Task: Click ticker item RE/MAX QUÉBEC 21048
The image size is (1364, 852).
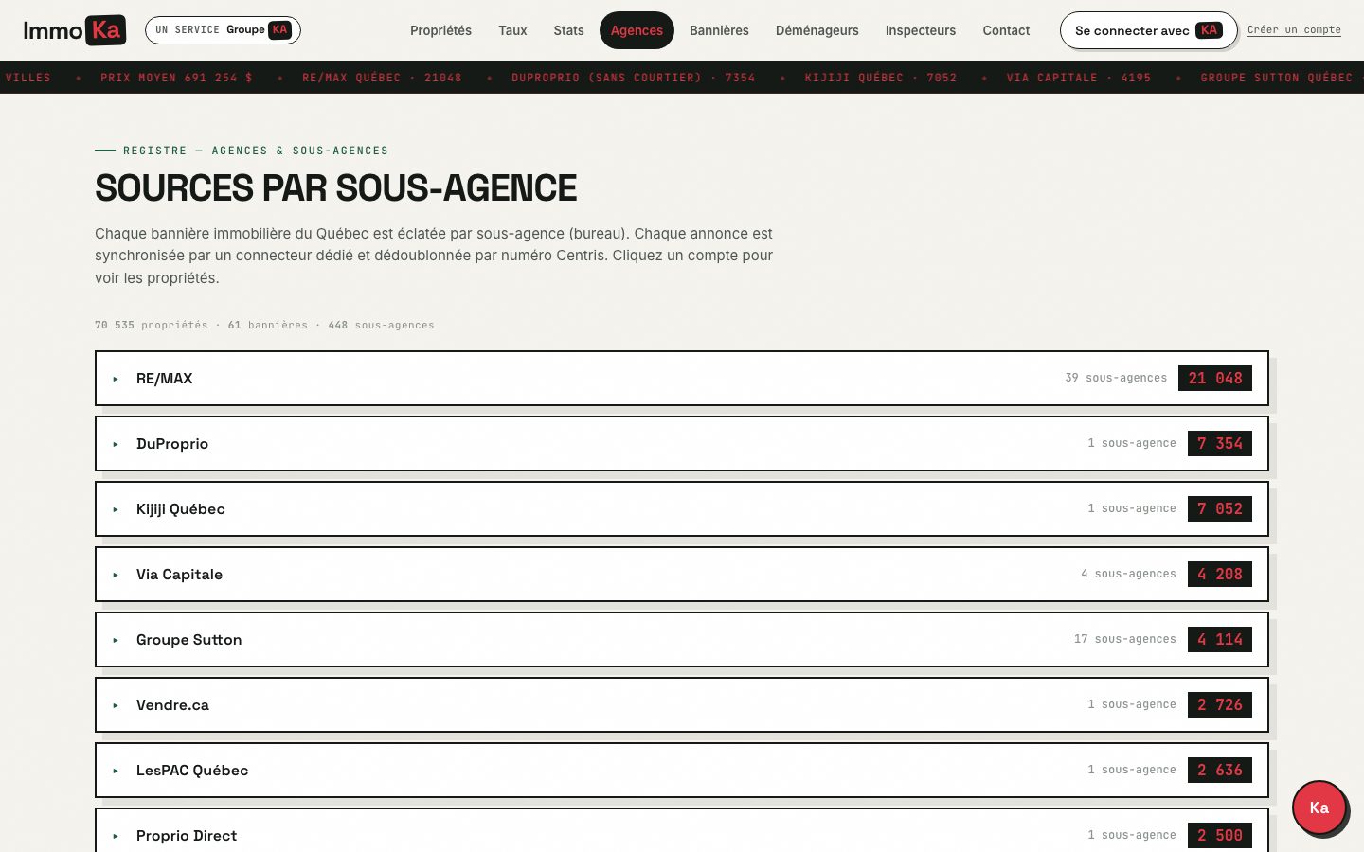Action: pyautogui.click(x=382, y=78)
